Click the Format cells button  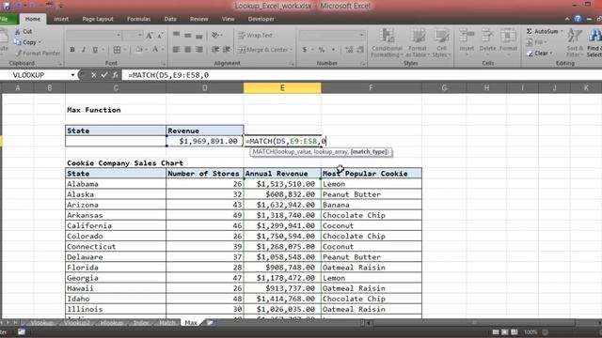click(x=508, y=42)
